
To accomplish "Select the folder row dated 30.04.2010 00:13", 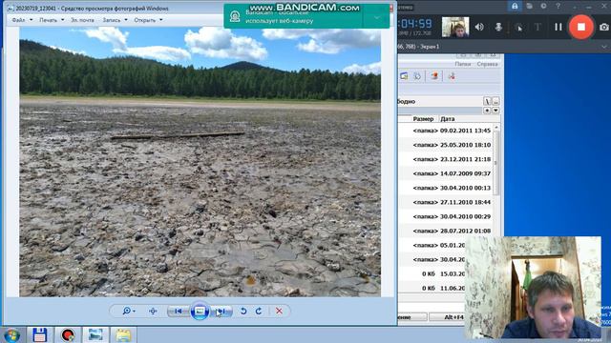I will tap(446, 189).
